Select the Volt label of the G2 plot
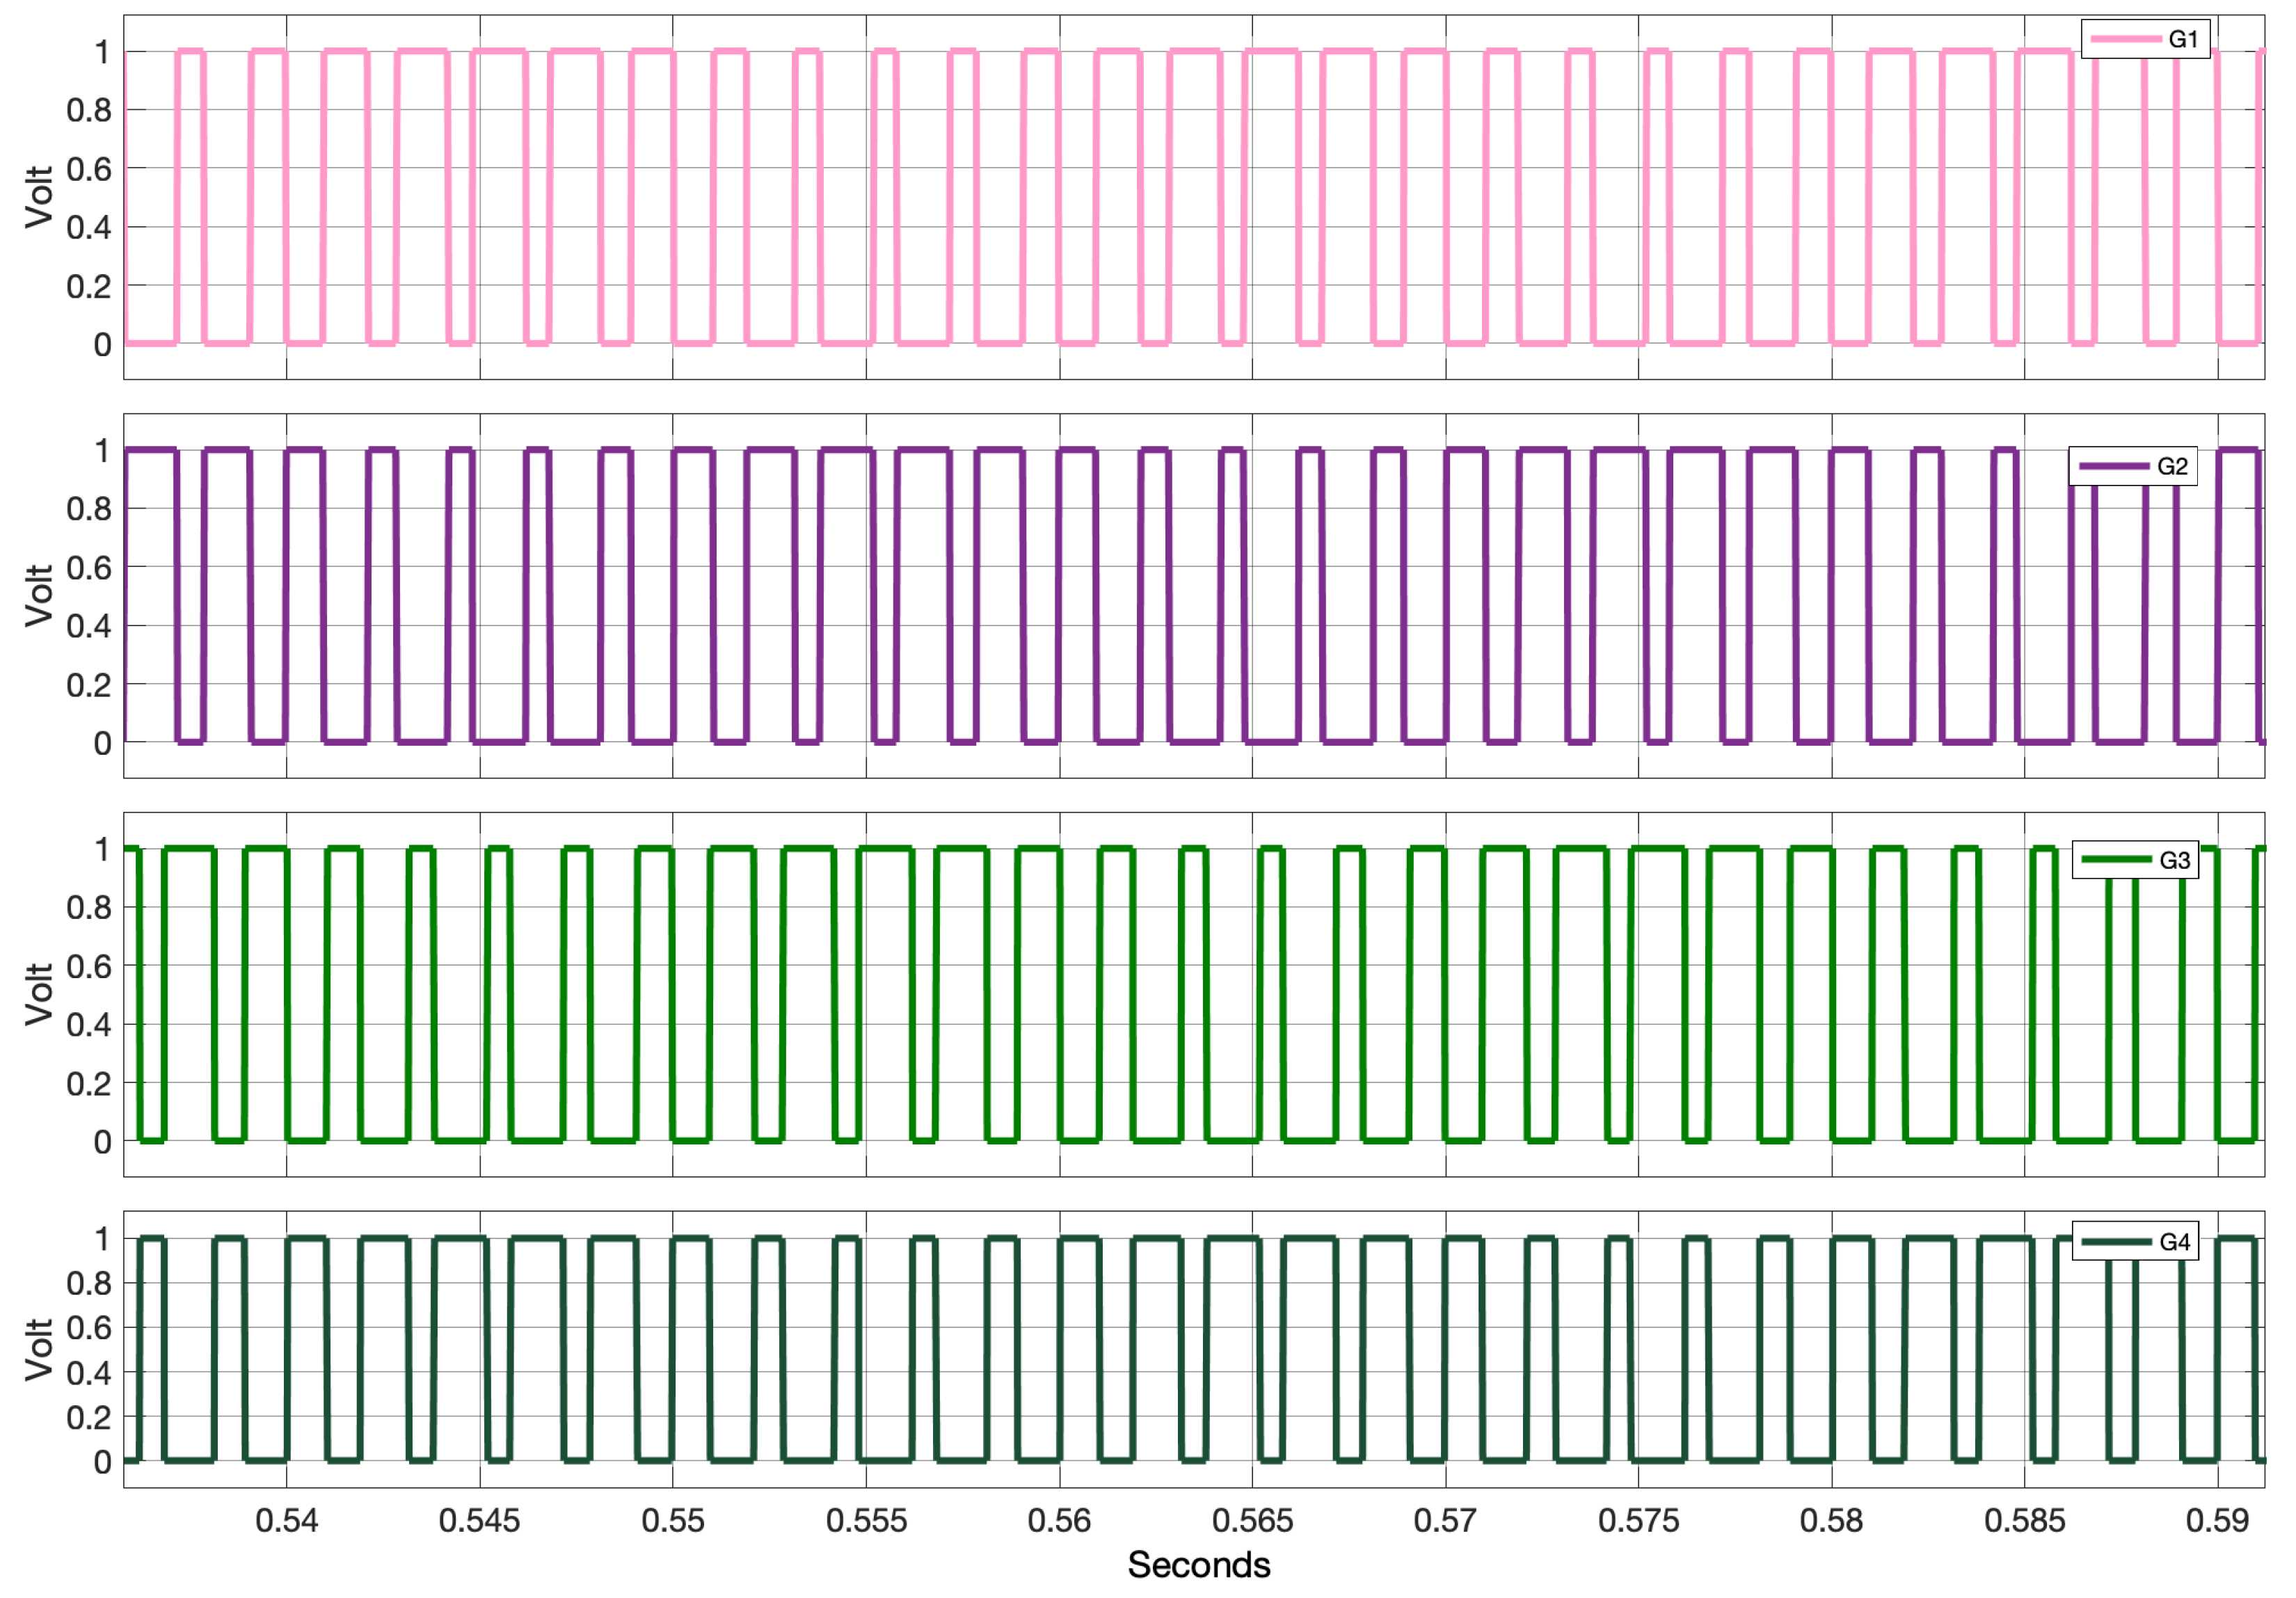The image size is (2296, 1598). pyautogui.click(x=39, y=595)
